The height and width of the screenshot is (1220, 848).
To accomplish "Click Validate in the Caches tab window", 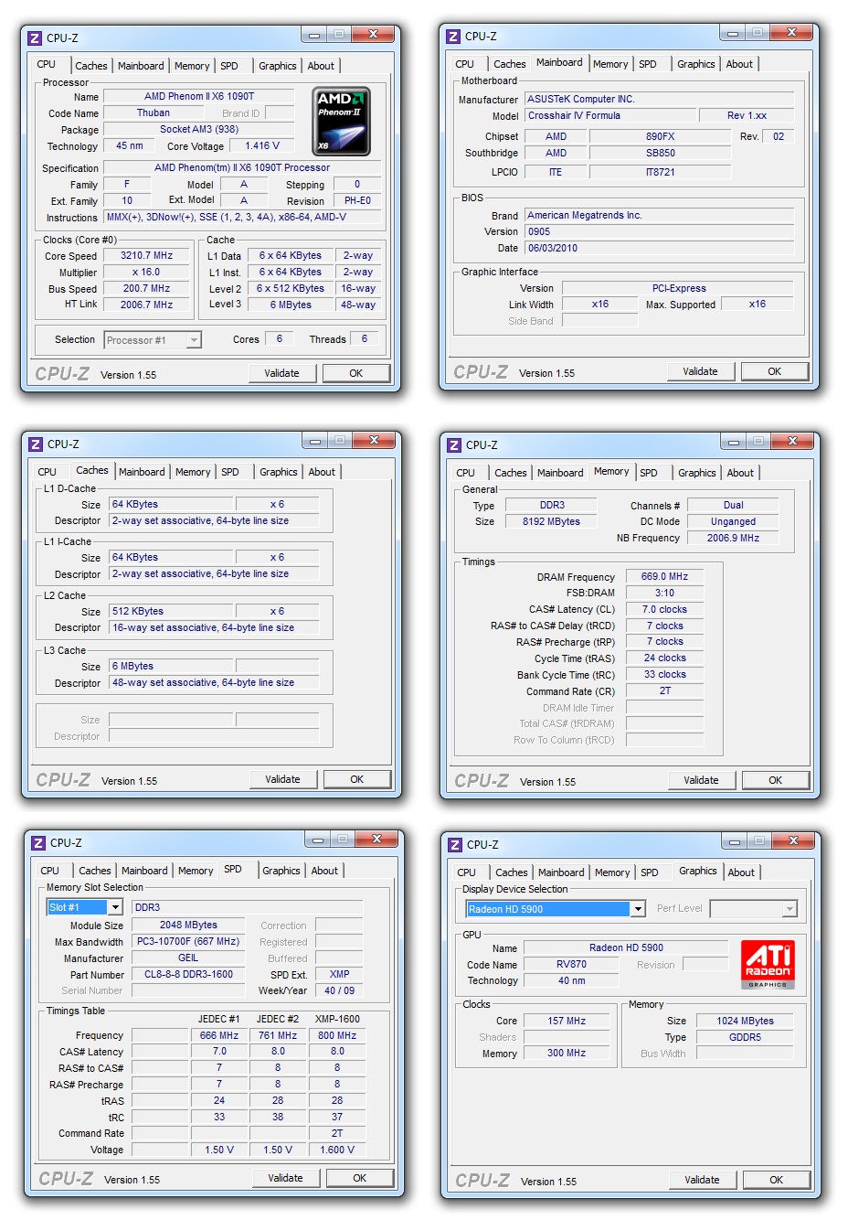I will 283,779.
